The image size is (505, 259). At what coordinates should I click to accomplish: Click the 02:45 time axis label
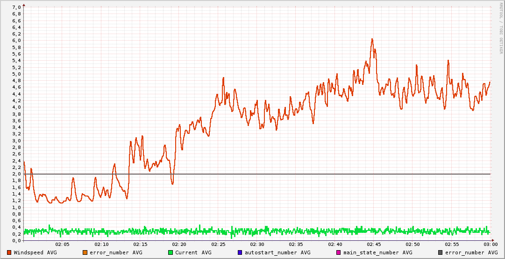(x=374, y=245)
